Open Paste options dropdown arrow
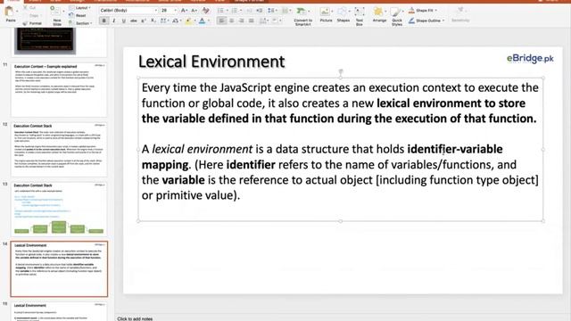This screenshot has width=571, height=321. tap(17, 12)
